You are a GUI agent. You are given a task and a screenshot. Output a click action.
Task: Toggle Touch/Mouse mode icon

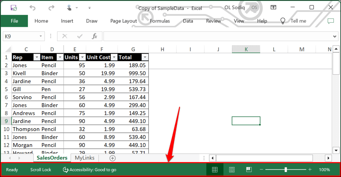click(69, 8)
